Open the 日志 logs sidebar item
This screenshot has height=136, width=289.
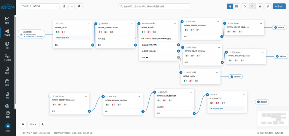[x=7, y=83]
